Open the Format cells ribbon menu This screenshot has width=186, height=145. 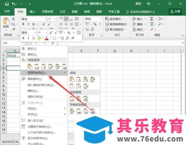point(139,29)
